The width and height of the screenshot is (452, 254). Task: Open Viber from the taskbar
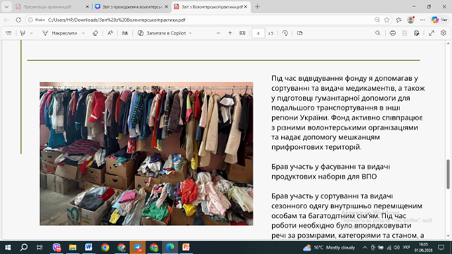56,248
